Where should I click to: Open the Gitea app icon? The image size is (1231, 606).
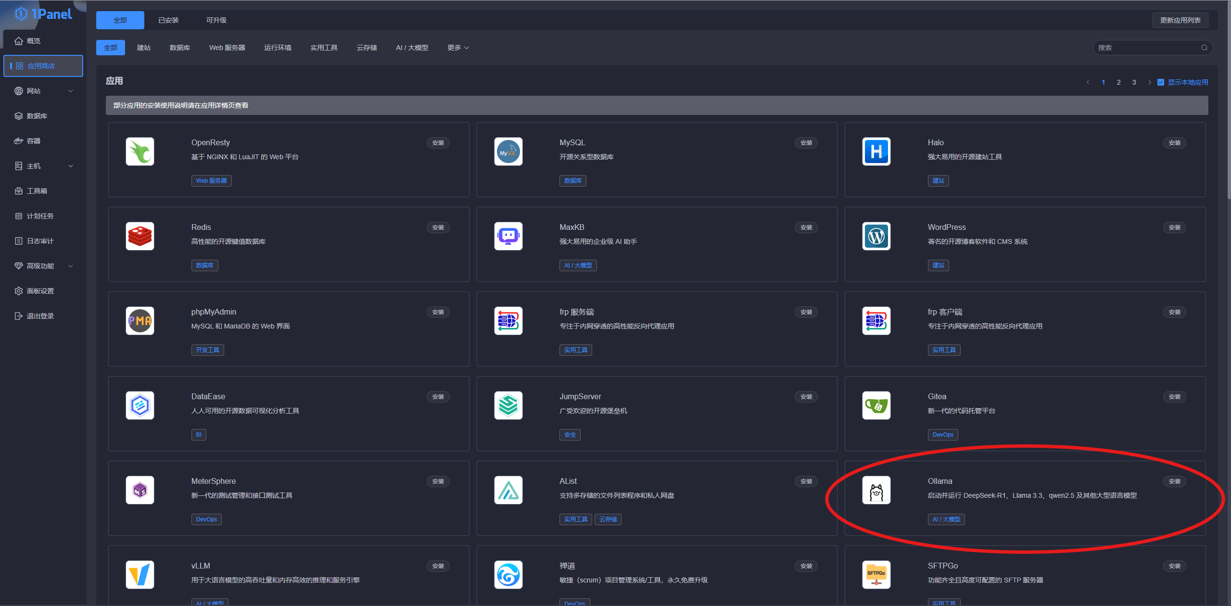[x=876, y=405]
